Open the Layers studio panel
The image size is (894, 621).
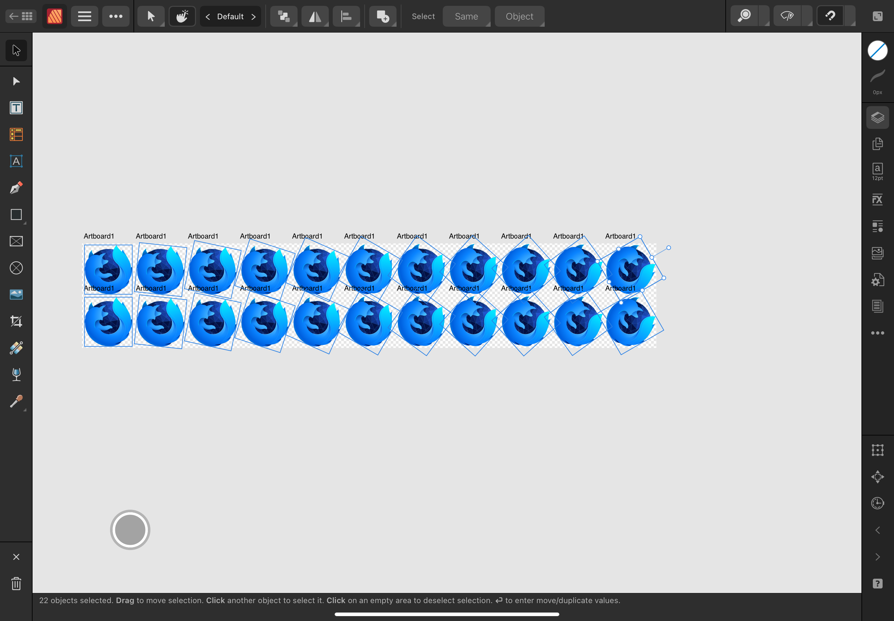click(878, 117)
